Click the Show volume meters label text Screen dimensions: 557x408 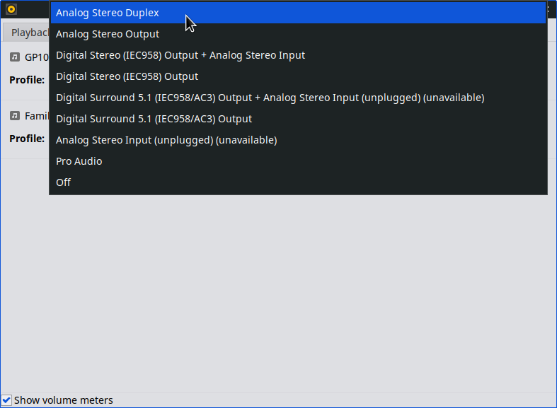[64, 400]
